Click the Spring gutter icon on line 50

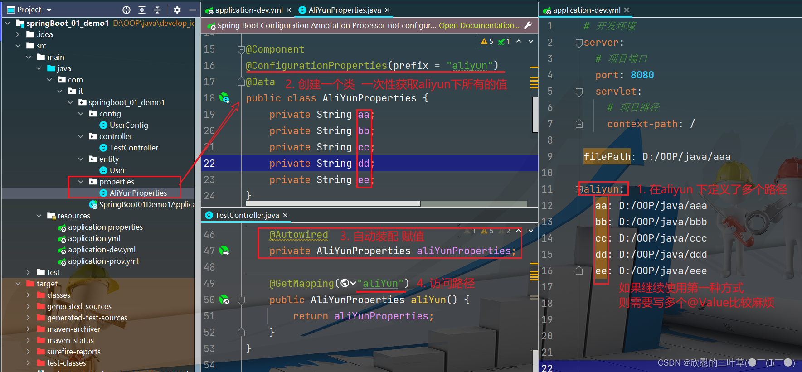pos(224,300)
